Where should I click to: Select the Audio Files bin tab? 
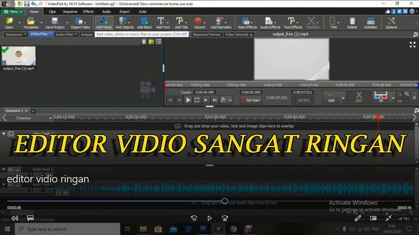coord(66,34)
